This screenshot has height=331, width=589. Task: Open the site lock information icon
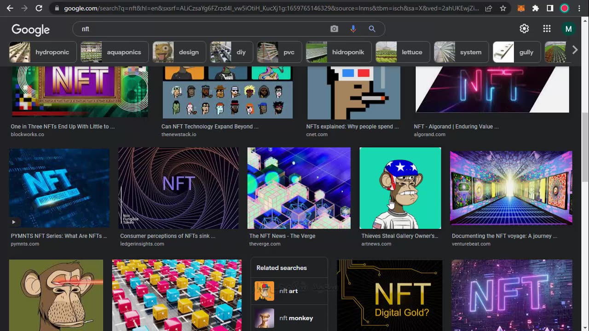[x=57, y=8]
